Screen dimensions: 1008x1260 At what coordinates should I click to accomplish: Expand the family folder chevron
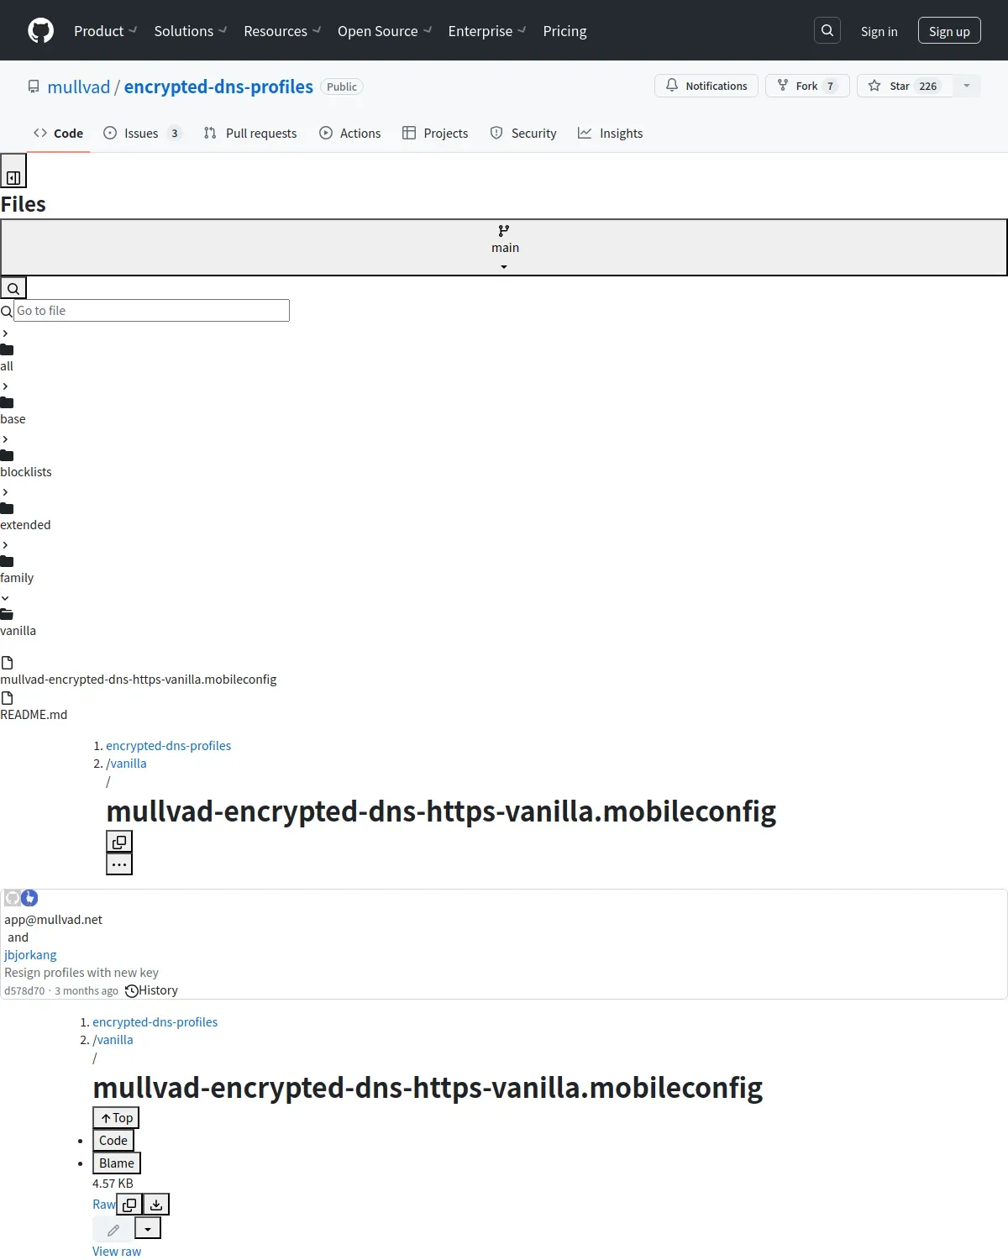[x=5, y=545]
